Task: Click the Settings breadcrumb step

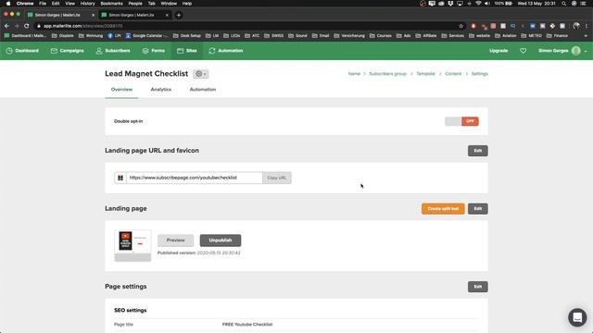Action: point(479,74)
